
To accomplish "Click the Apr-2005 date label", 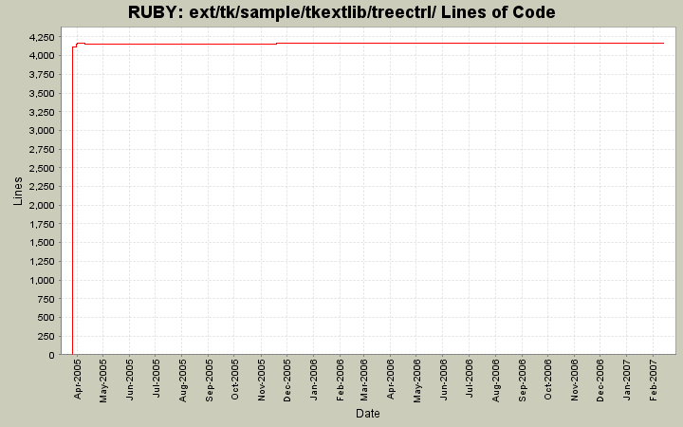I will (78, 379).
